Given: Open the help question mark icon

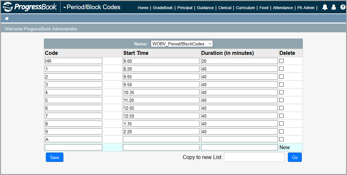Looking at the screenshot, I should click(342, 7).
